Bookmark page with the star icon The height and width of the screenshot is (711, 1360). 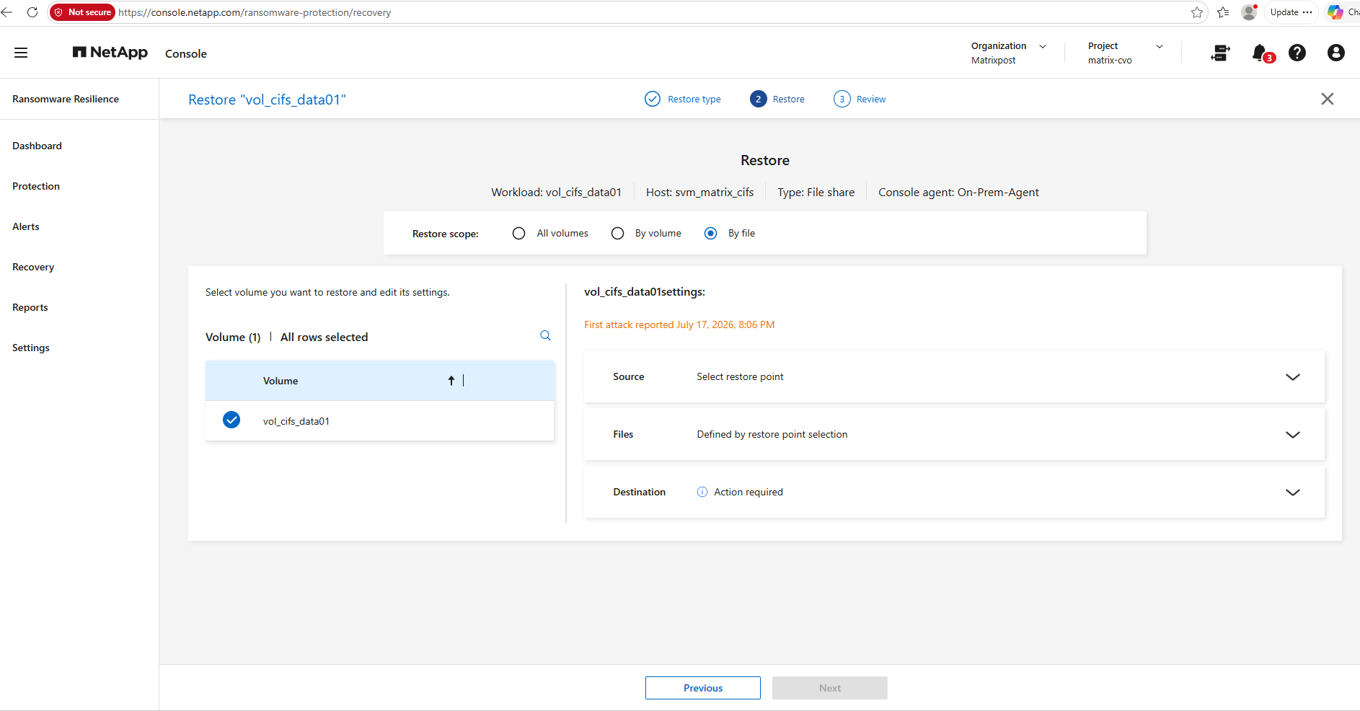(x=1197, y=12)
